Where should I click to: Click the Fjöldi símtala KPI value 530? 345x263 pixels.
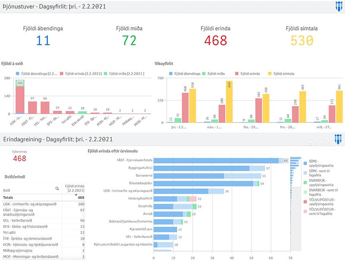(x=301, y=41)
